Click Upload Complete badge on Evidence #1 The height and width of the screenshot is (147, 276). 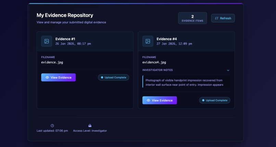click(114, 77)
